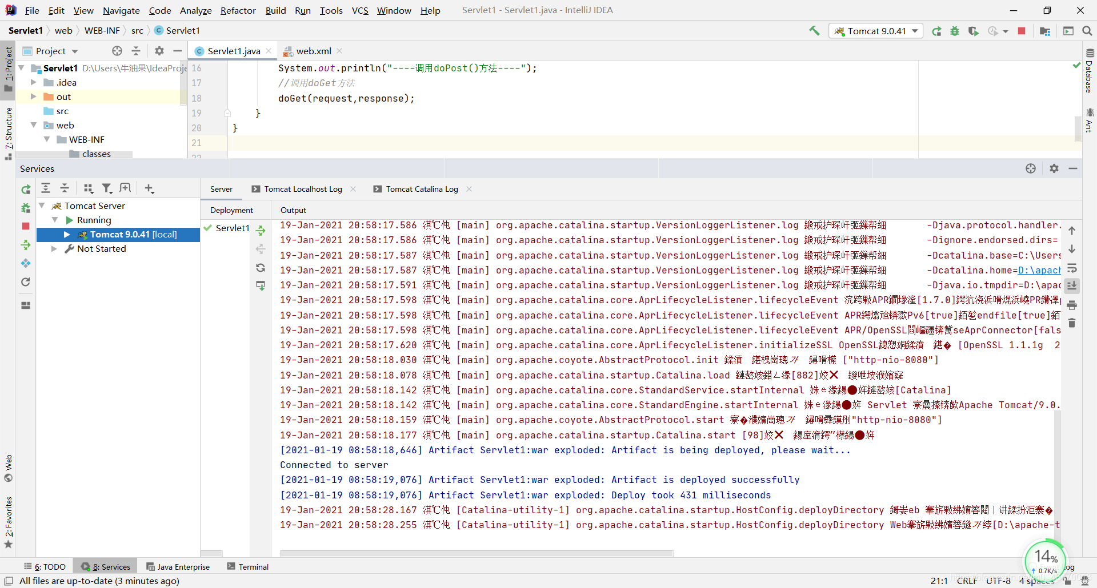
Task: Click the Search Everywhere magnifier icon
Action: click(1087, 31)
